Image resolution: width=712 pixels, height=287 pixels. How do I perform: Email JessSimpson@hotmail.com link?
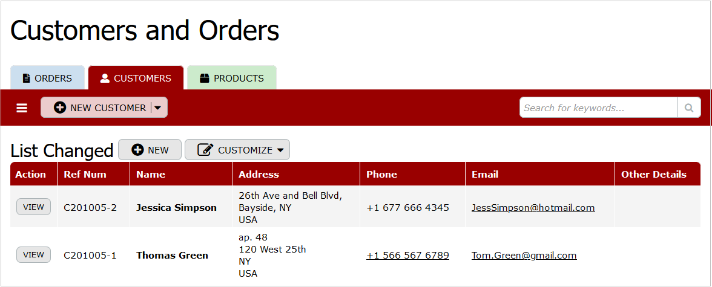pyautogui.click(x=533, y=207)
